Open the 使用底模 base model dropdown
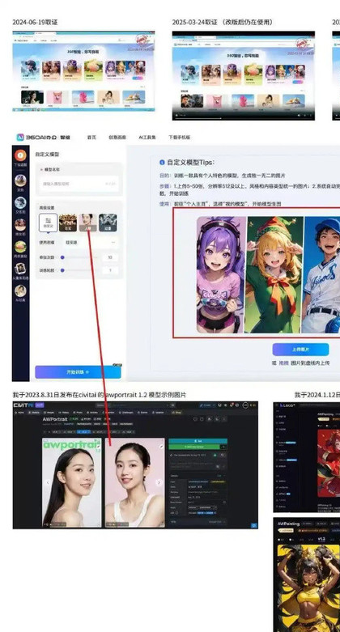 pyautogui.click(x=90, y=243)
